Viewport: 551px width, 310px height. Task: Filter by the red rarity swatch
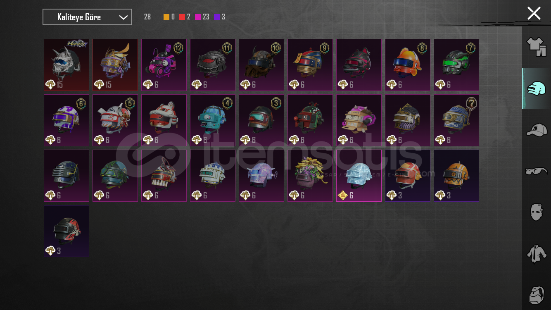pos(182,17)
